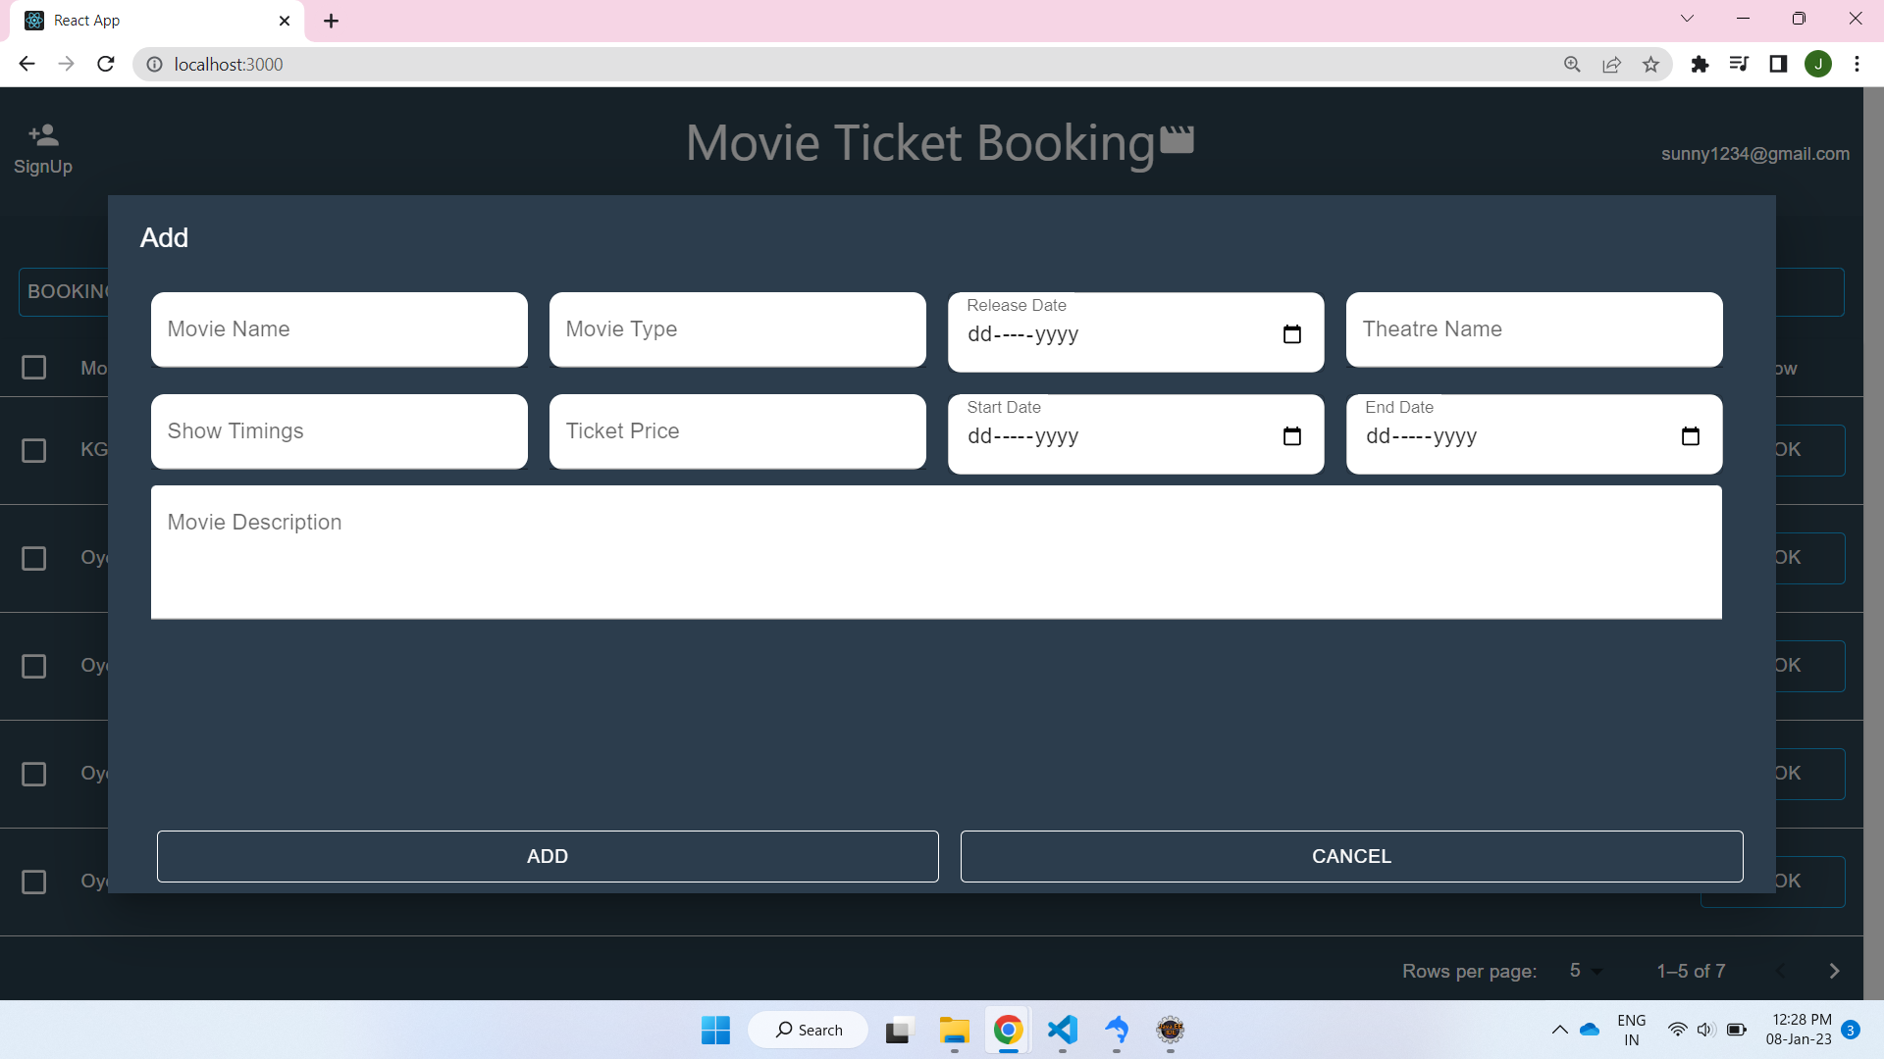Viewport: 1884px width, 1059px height.
Task: Open Visual Studio Code from the taskbar
Action: pos(1063,1030)
